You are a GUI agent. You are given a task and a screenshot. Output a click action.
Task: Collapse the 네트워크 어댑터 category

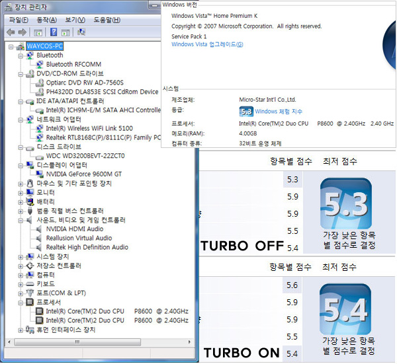tap(21, 120)
